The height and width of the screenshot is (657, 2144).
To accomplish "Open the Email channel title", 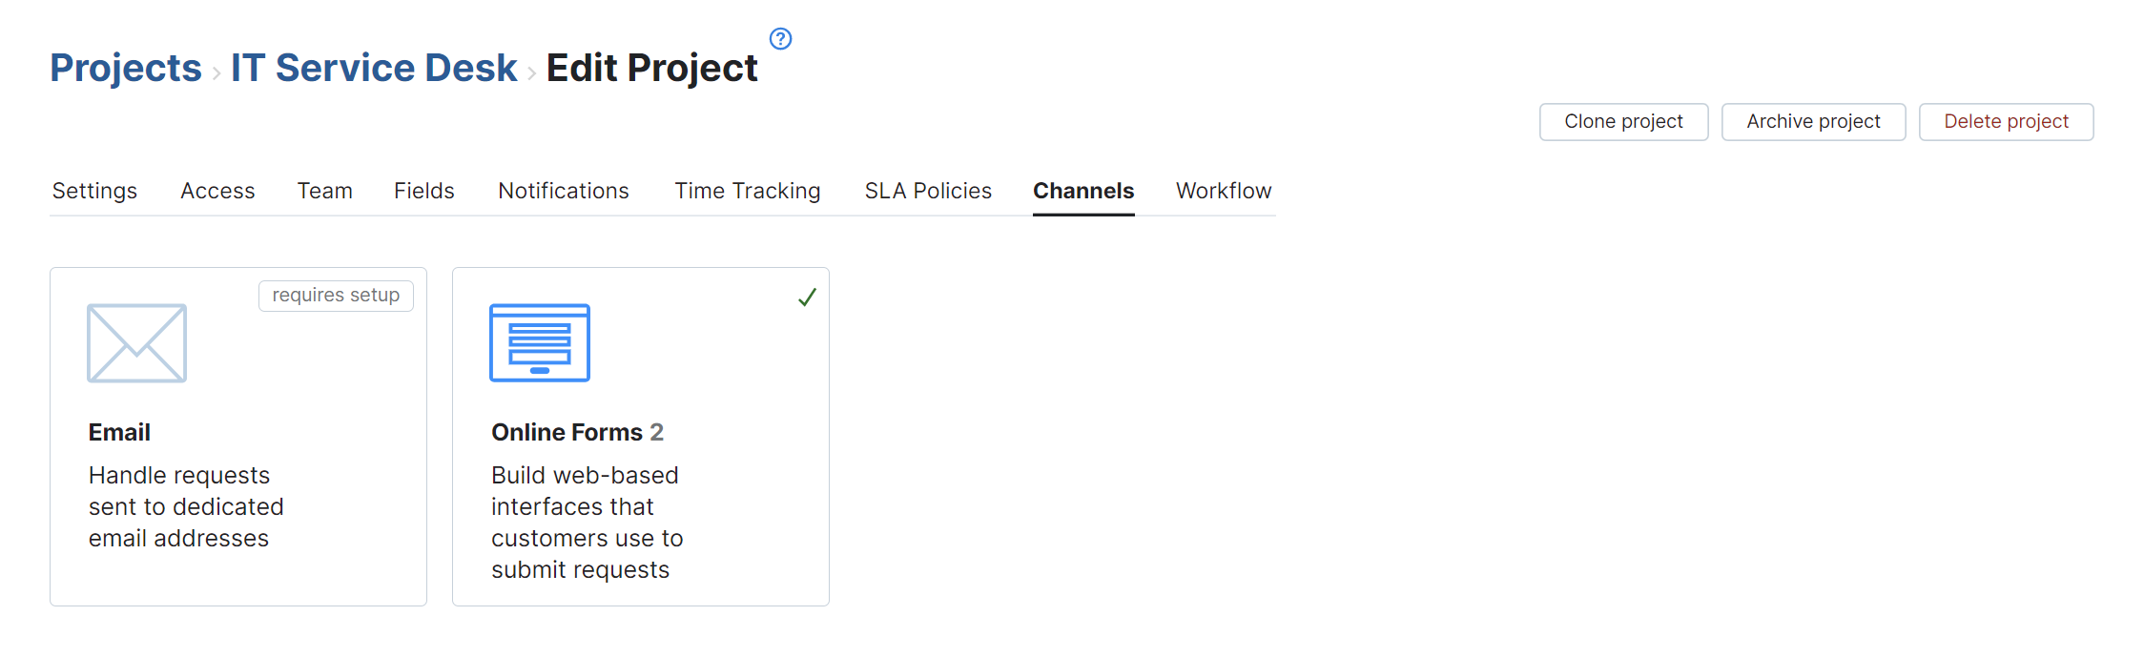I will coord(119,432).
